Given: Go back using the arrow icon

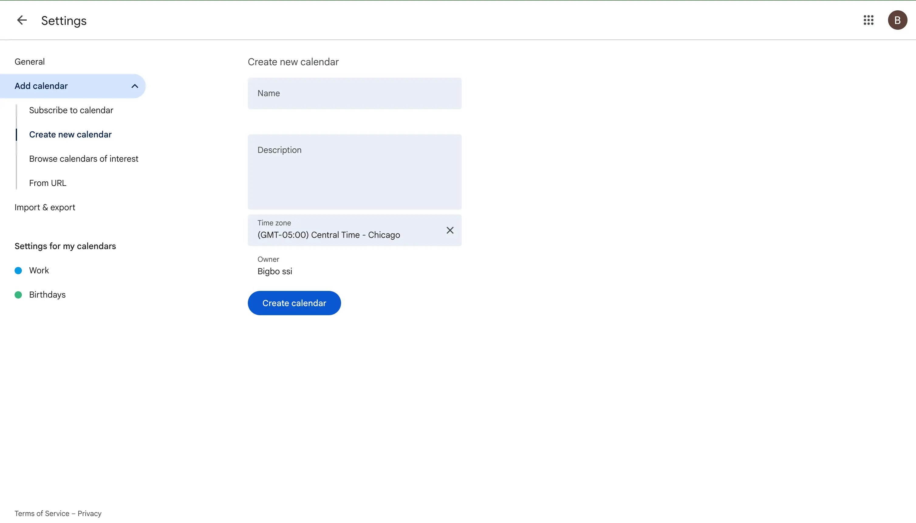Looking at the screenshot, I should (x=22, y=20).
